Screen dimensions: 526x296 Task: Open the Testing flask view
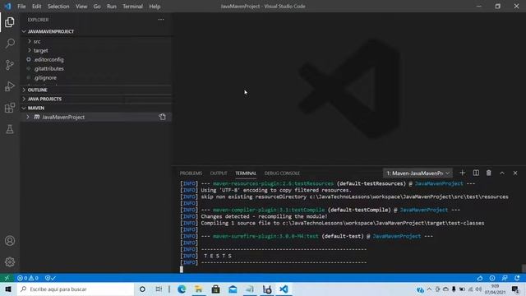(10, 129)
